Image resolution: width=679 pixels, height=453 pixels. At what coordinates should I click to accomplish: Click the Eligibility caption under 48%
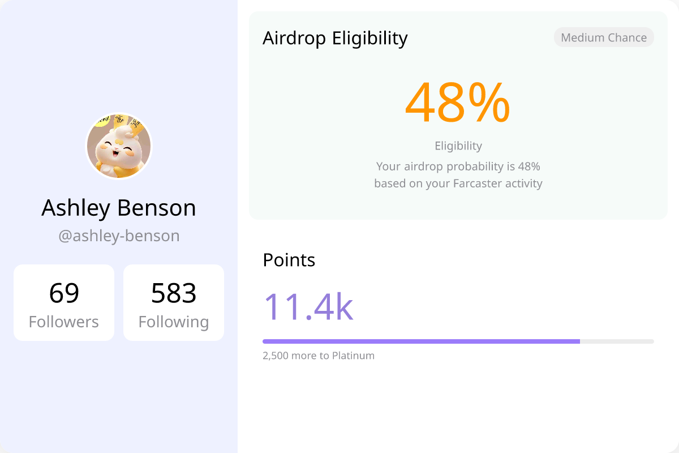[458, 146]
